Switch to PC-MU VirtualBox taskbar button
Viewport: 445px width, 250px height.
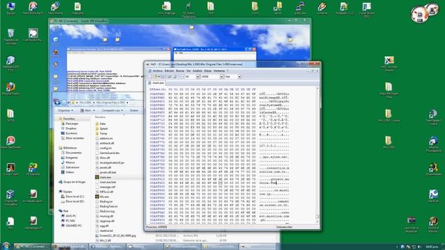(33, 247)
